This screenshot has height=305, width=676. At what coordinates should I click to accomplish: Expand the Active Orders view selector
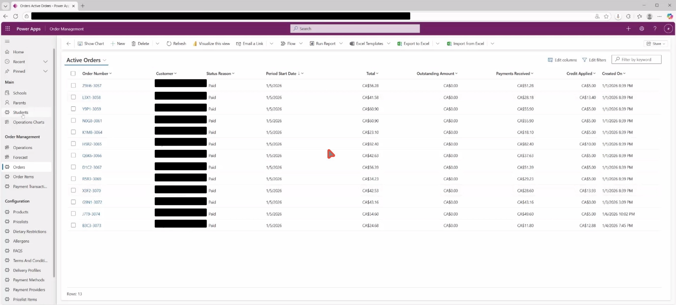coord(104,60)
